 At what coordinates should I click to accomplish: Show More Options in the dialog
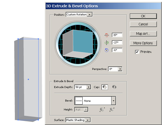pyautogui.click(x=143, y=43)
